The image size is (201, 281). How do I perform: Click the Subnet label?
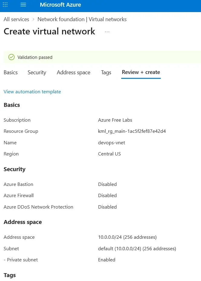(x=11, y=249)
